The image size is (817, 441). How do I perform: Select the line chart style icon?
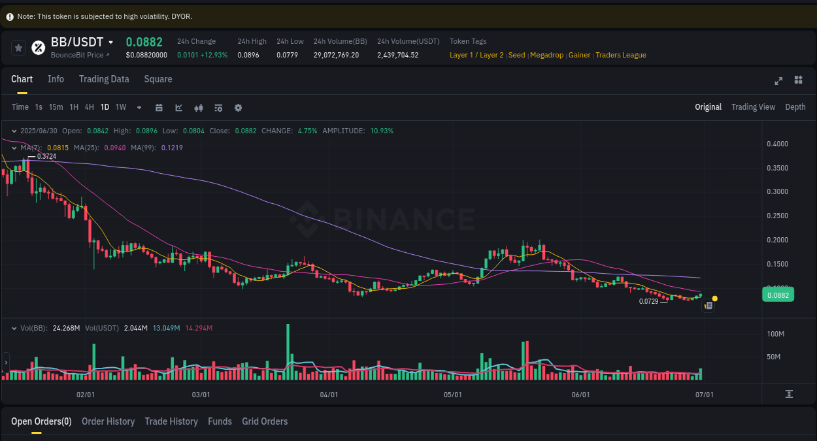(178, 107)
